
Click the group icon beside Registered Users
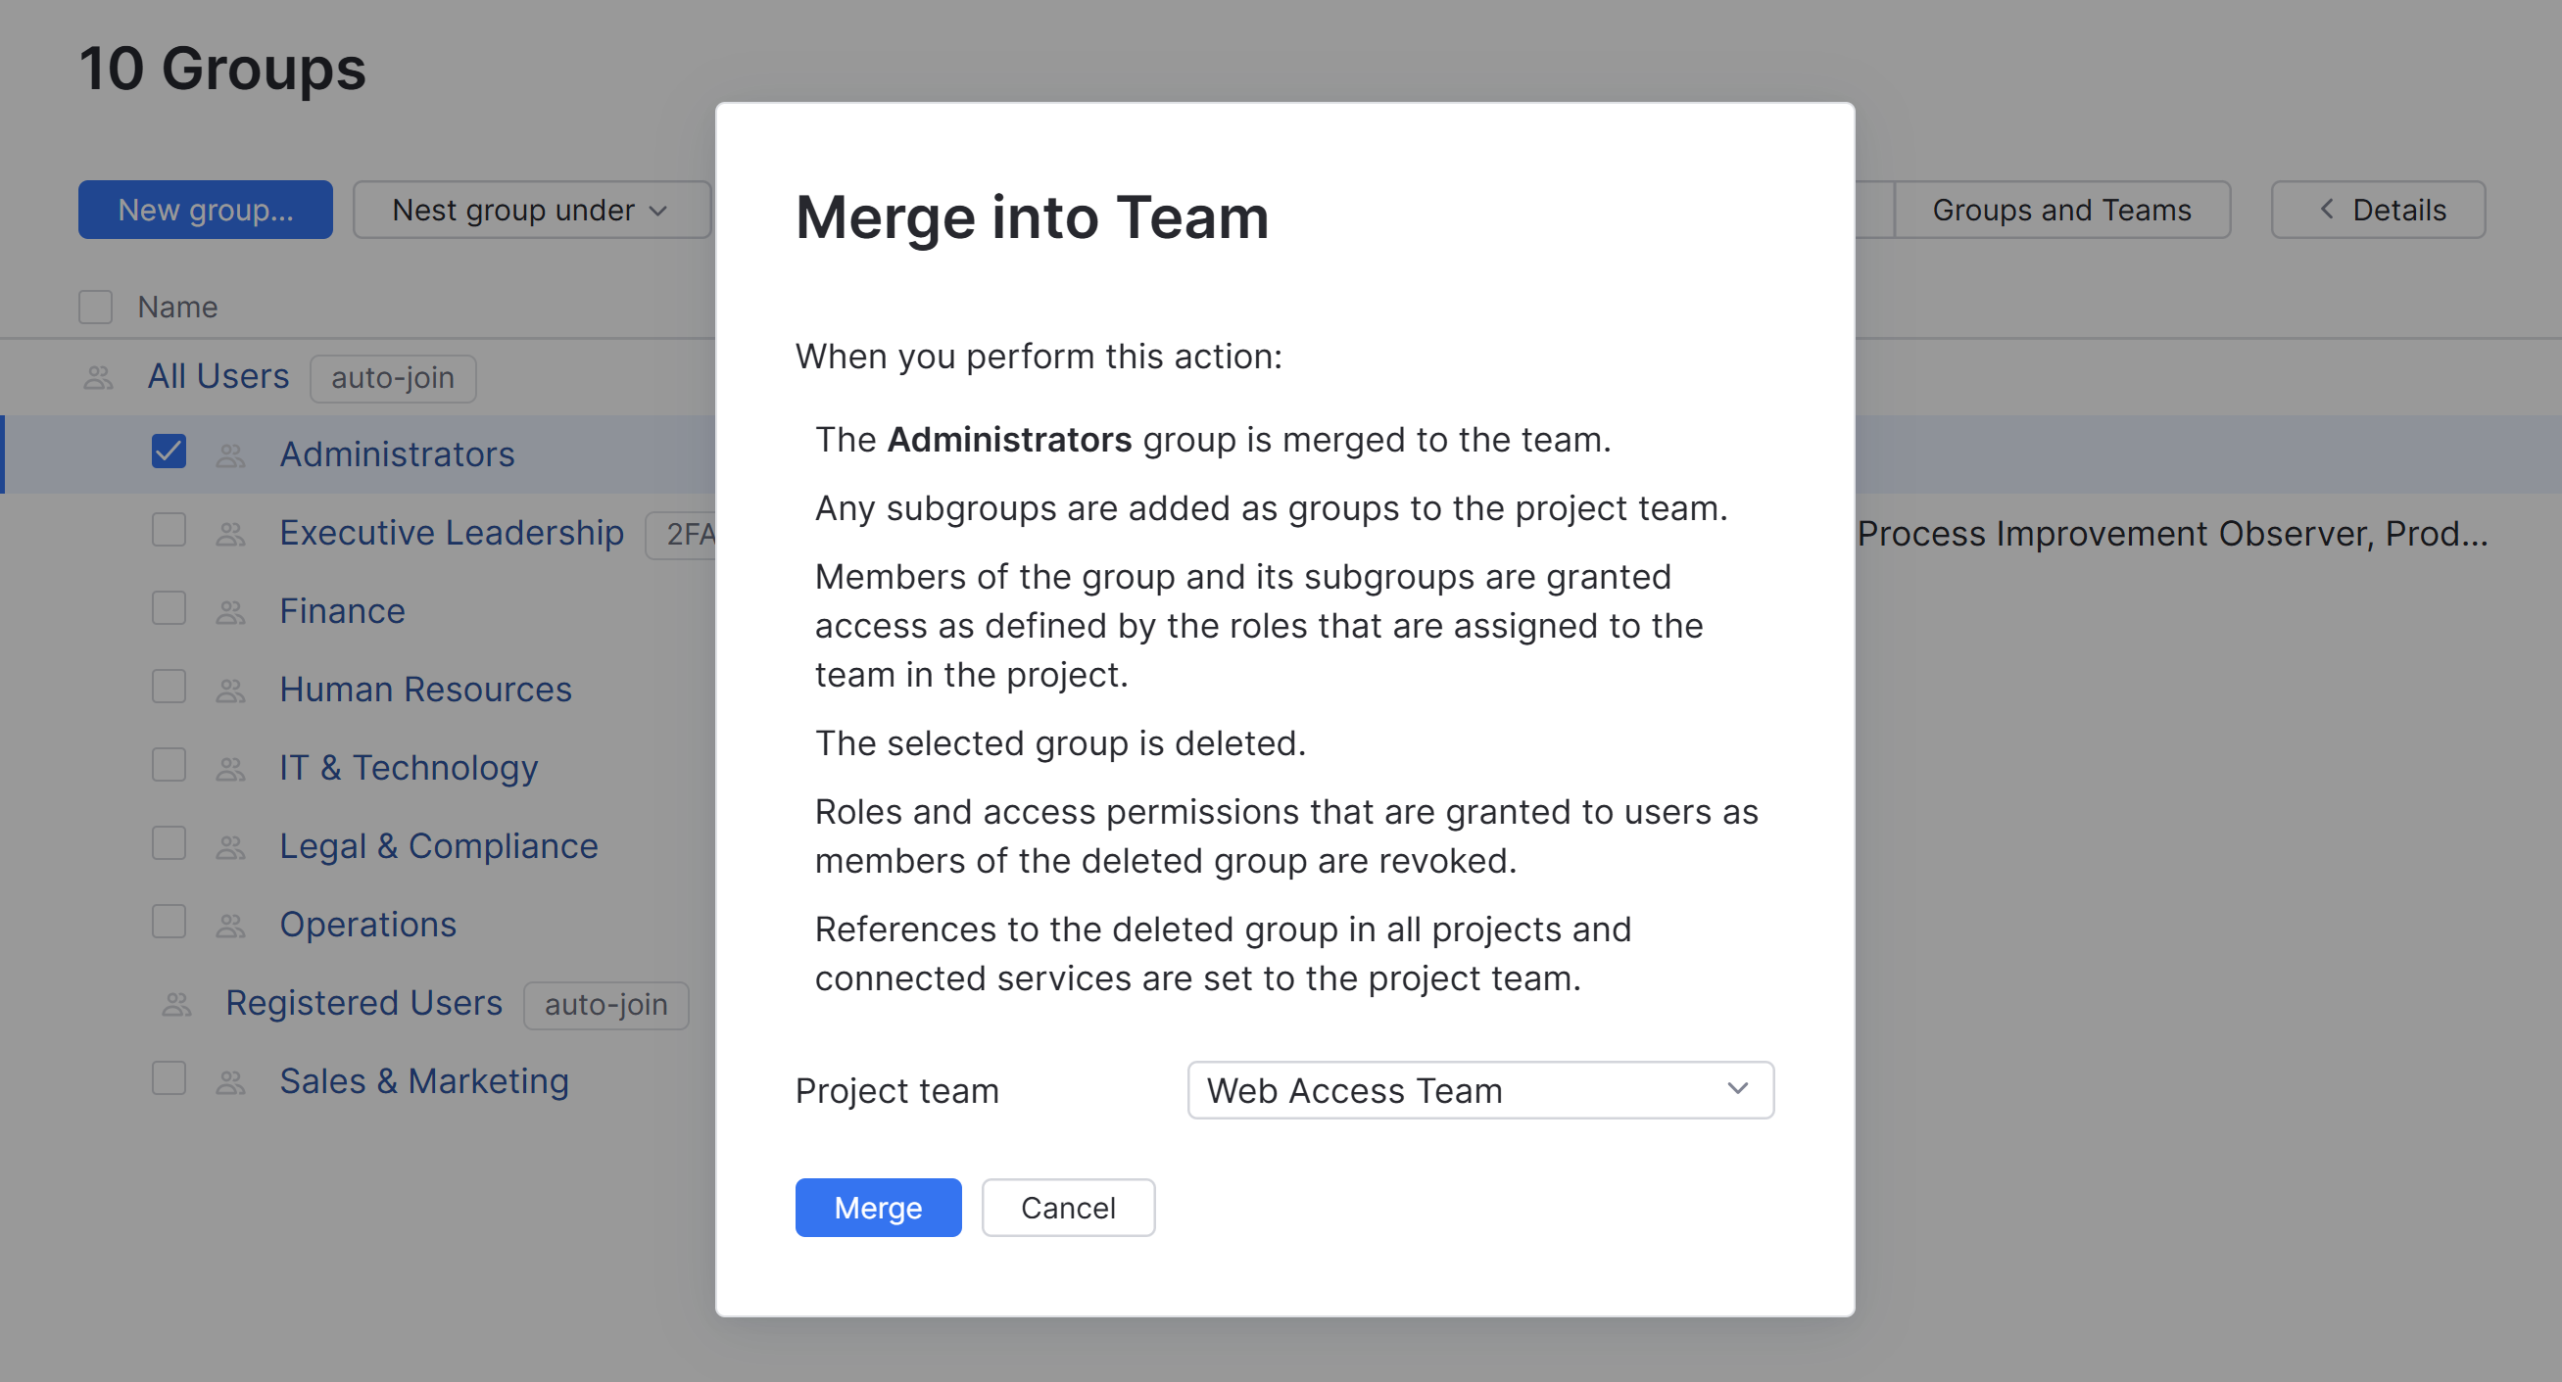coord(176,1004)
